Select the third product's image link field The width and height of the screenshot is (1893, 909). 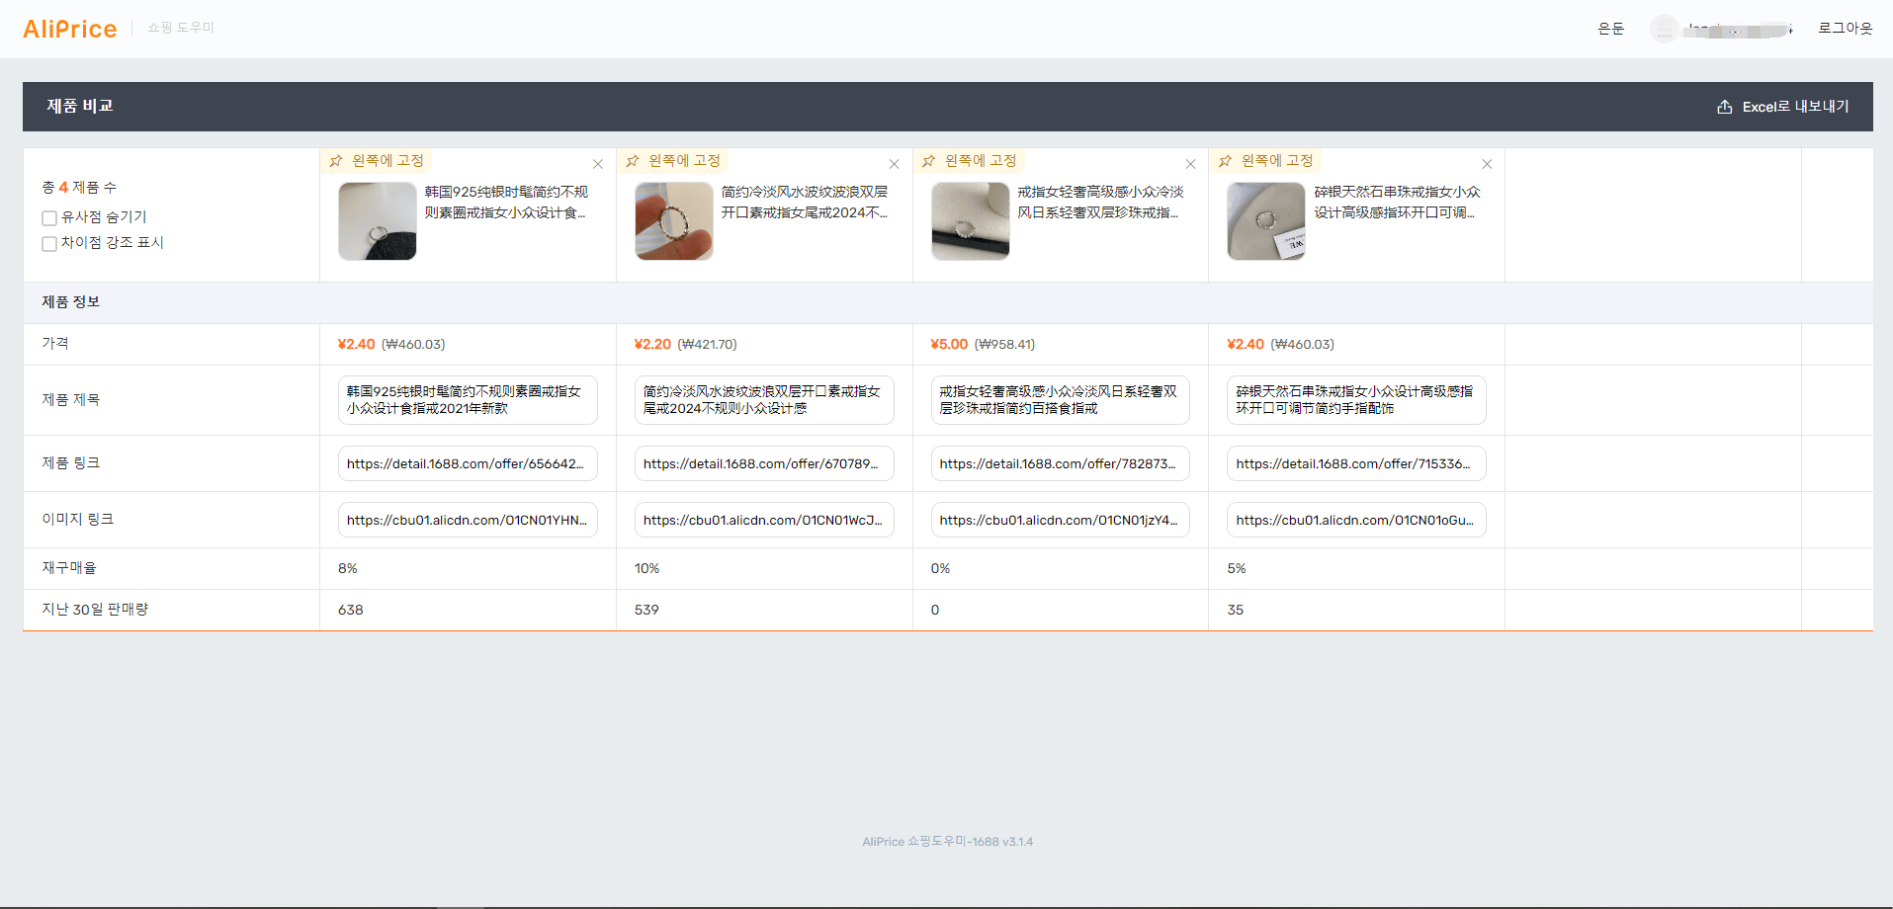(x=1061, y=520)
